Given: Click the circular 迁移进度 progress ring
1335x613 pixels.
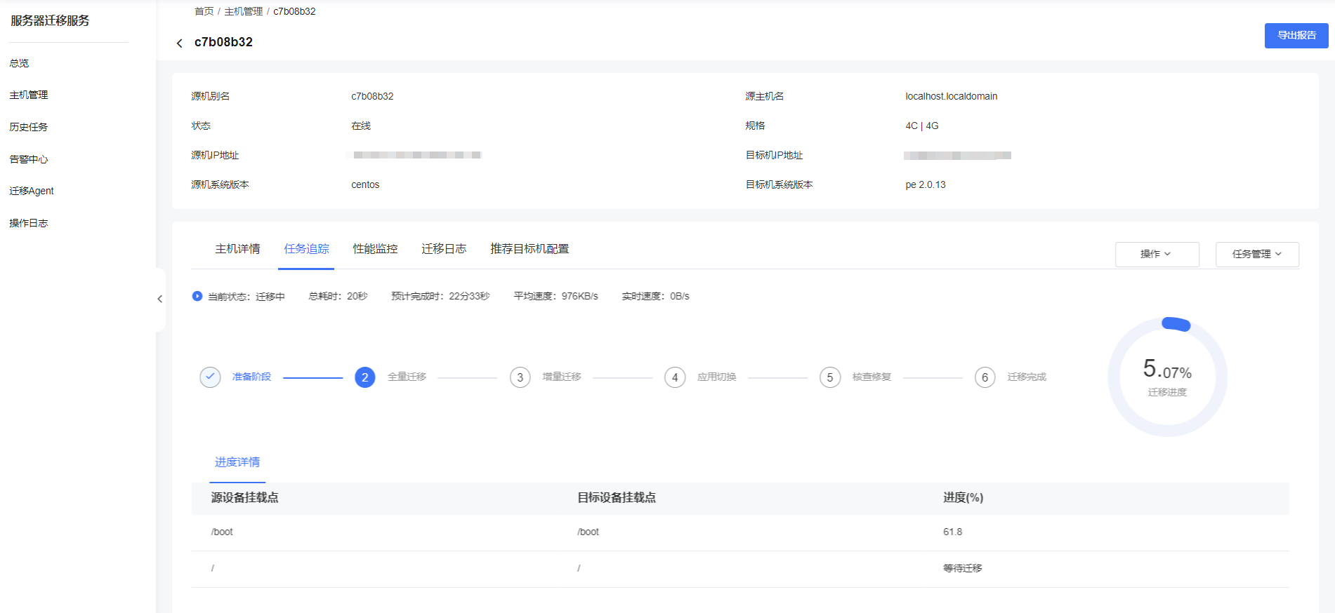Looking at the screenshot, I should click(x=1166, y=377).
